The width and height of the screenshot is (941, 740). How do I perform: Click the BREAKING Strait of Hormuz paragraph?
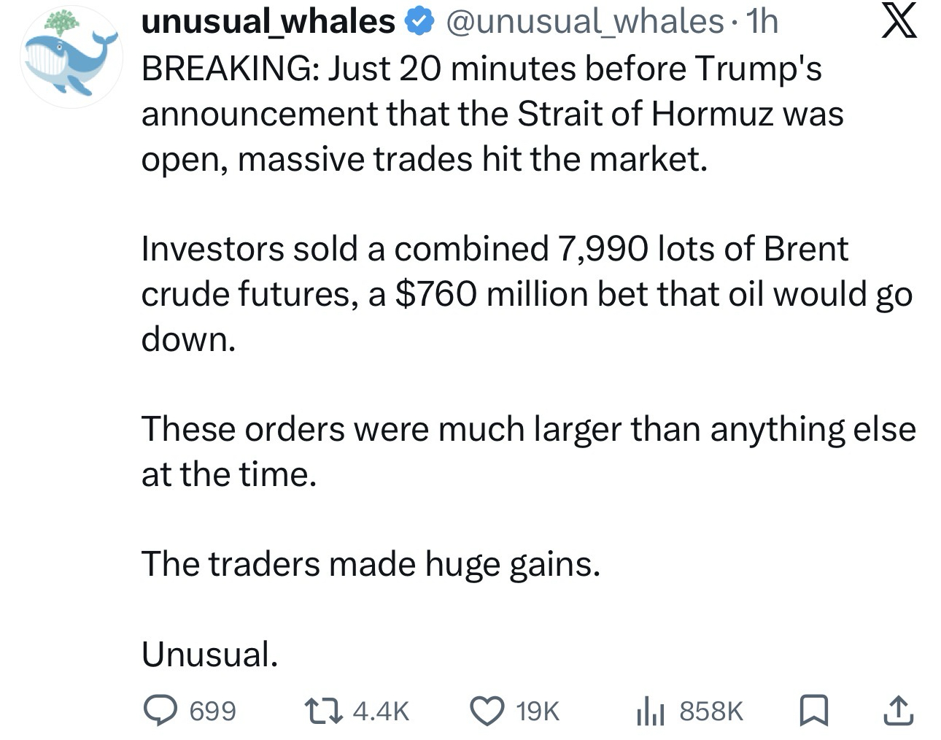coord(492,114)
